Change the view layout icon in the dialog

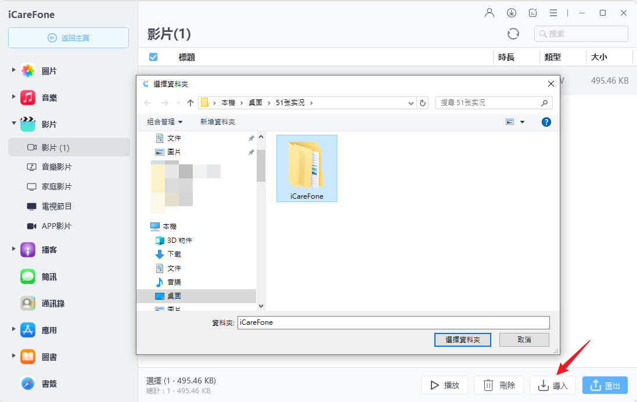tap(510, 122)
